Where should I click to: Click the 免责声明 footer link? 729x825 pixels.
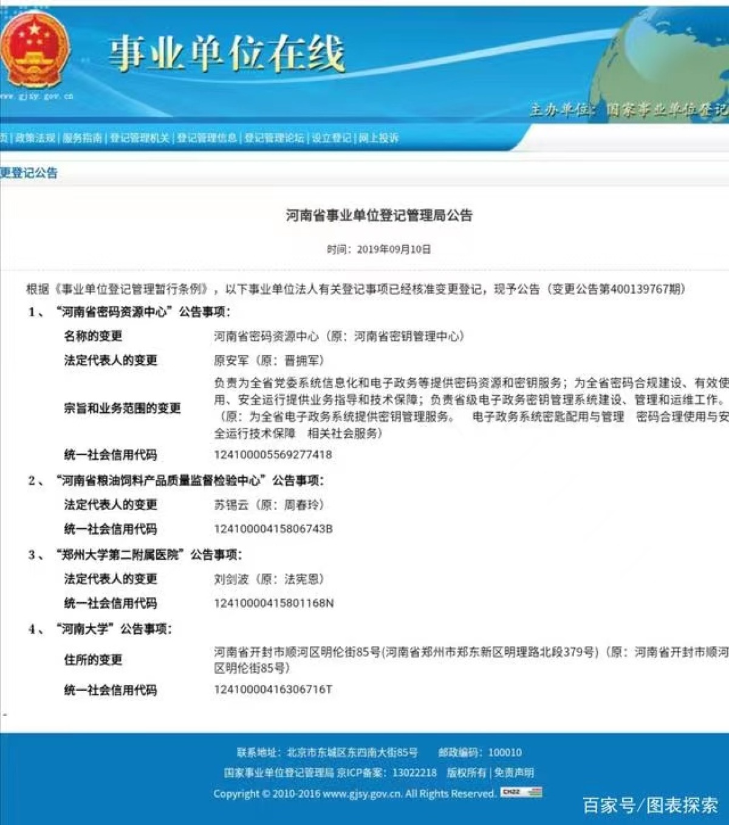(x=514, y=773)
